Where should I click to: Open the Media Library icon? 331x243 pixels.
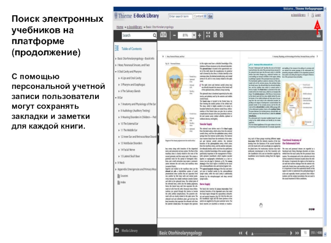(x=117, y=230)
